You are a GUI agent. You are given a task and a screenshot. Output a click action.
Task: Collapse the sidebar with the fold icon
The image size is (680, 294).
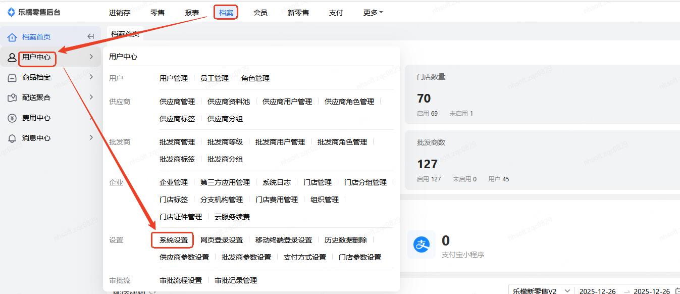[91, 36]
